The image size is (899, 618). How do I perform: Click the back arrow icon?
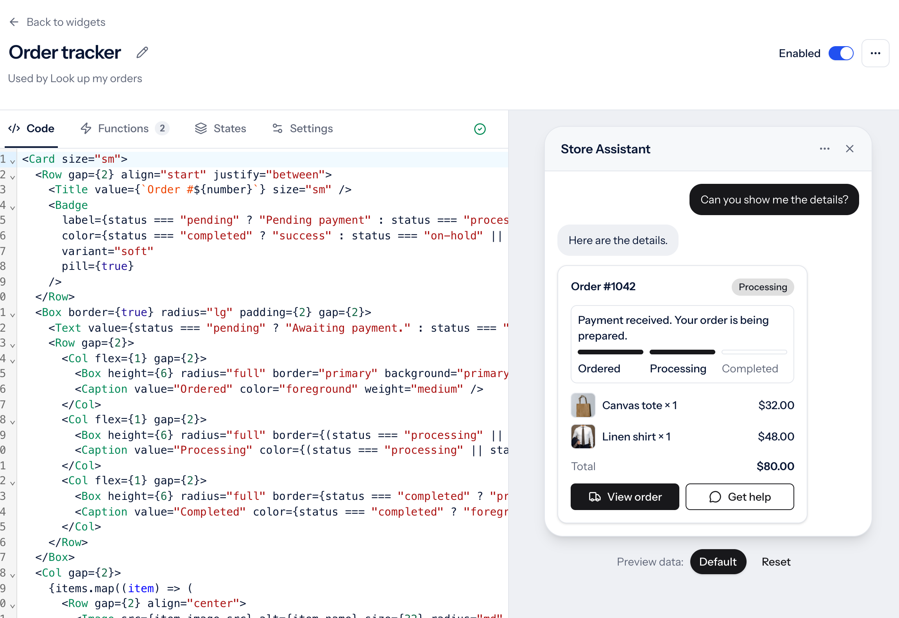click(x=14, y=22)
